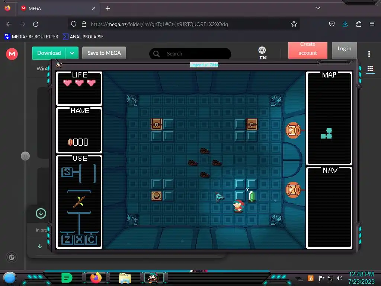The width and height of the screenshot is (381, 286).
Task: Expand the Download options dropdown arrow
Action: (72, 53)
